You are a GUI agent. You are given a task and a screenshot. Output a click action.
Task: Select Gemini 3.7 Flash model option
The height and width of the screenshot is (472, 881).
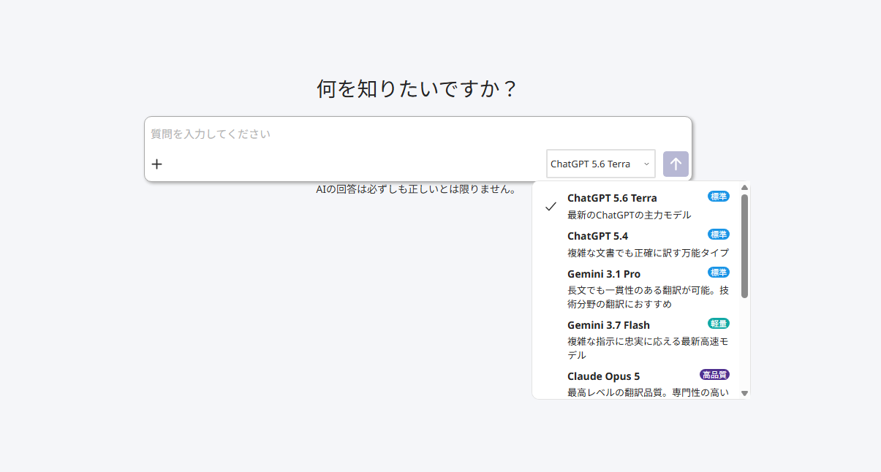click(635, 340)
